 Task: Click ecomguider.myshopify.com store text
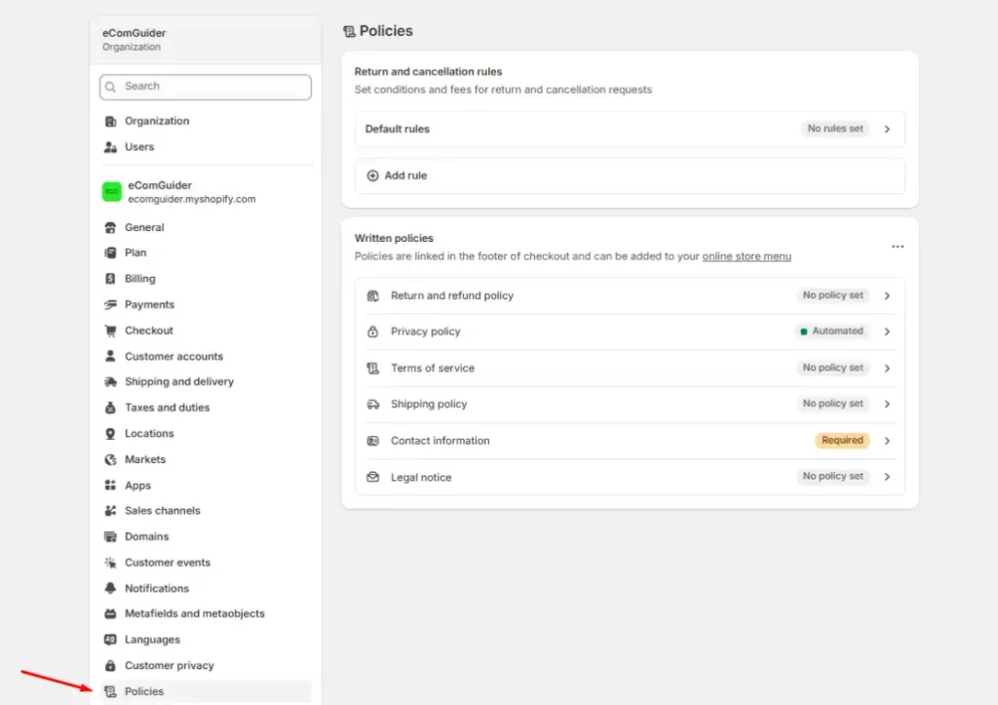coord(192,199)
